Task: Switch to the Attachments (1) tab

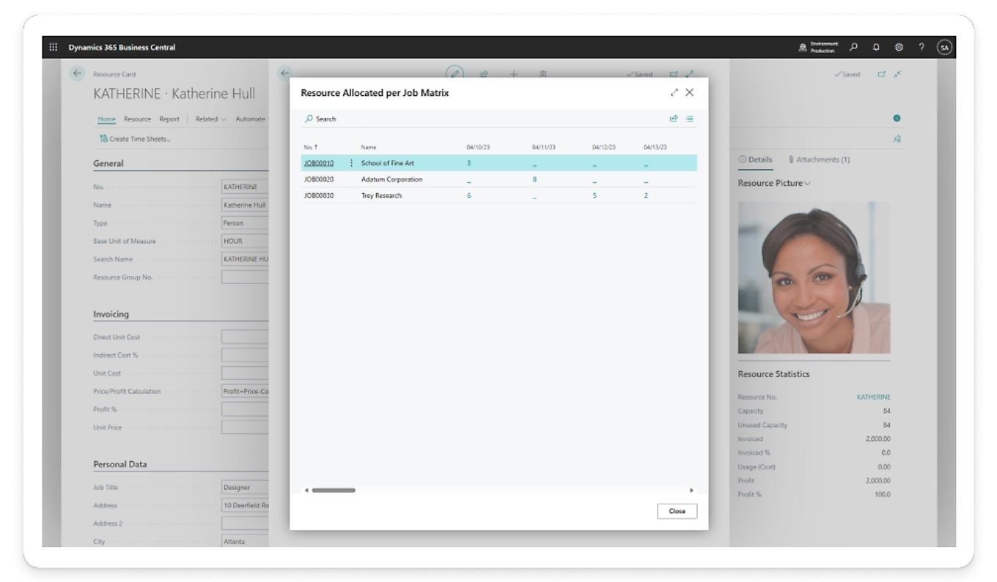Action: [x=819, y=160]
